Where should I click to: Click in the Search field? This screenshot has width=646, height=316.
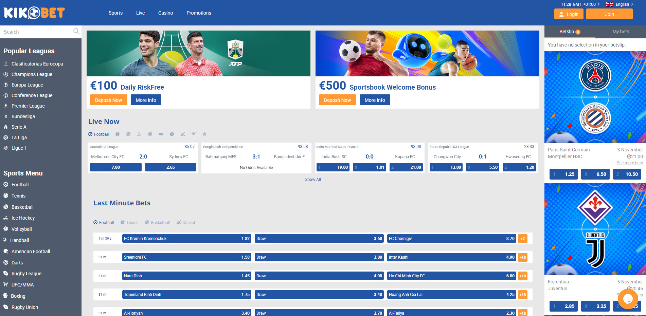pyautogui.click(x=37, y=32)
